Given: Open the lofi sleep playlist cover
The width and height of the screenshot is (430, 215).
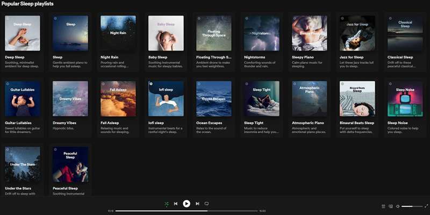Looking at the screenshot, I should pyautogui.click(x=166, y=99).
